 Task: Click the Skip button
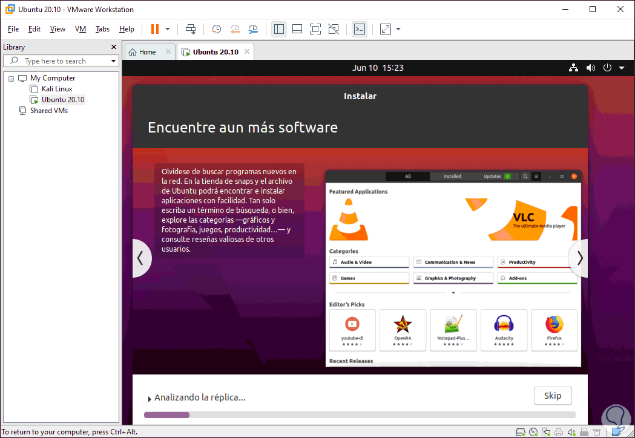pos(553,396)
